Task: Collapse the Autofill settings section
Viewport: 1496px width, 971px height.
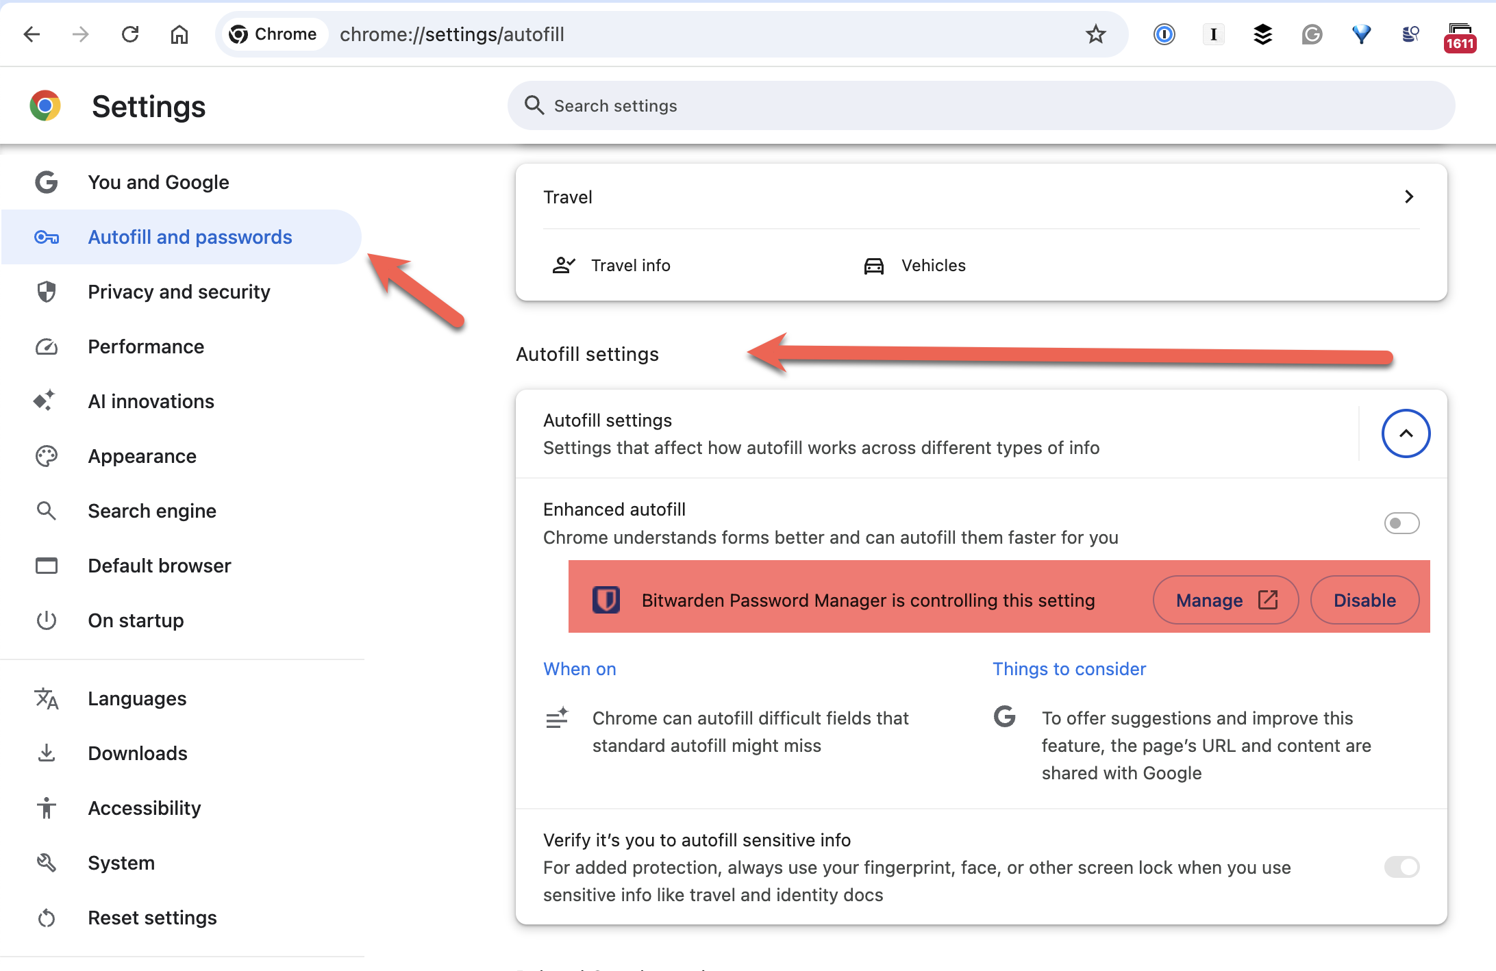Action: (1406, 433)
